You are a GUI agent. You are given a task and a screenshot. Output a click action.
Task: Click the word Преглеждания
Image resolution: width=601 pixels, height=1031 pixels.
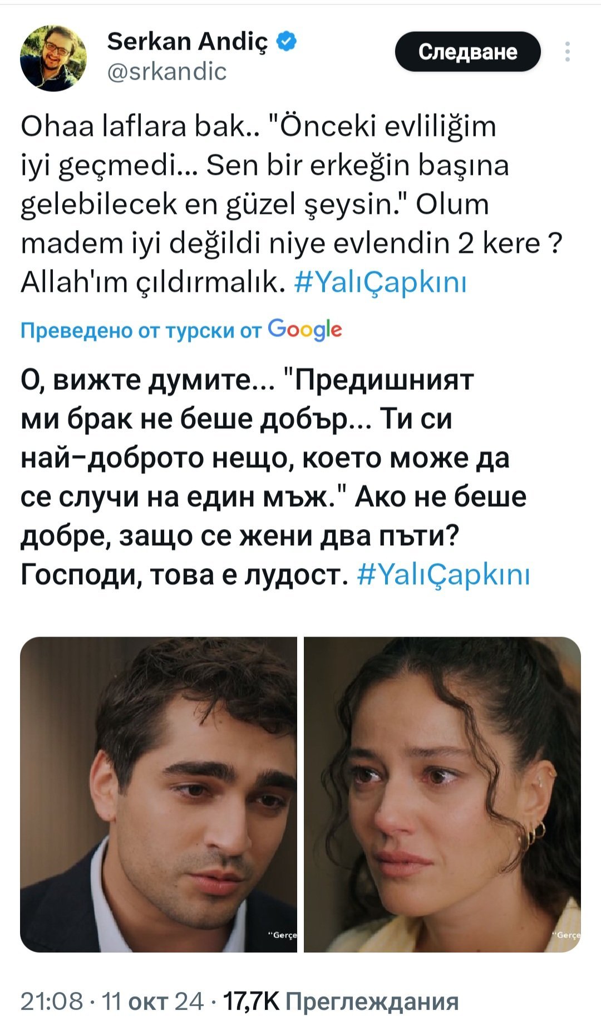(372, 1001)
